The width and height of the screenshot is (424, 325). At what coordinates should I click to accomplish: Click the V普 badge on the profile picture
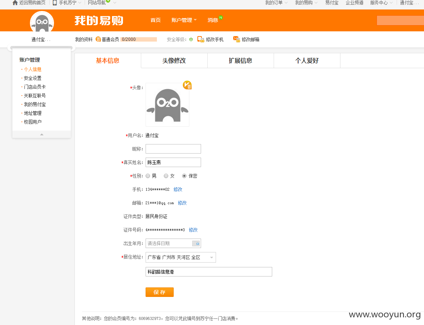pos(187,85)
